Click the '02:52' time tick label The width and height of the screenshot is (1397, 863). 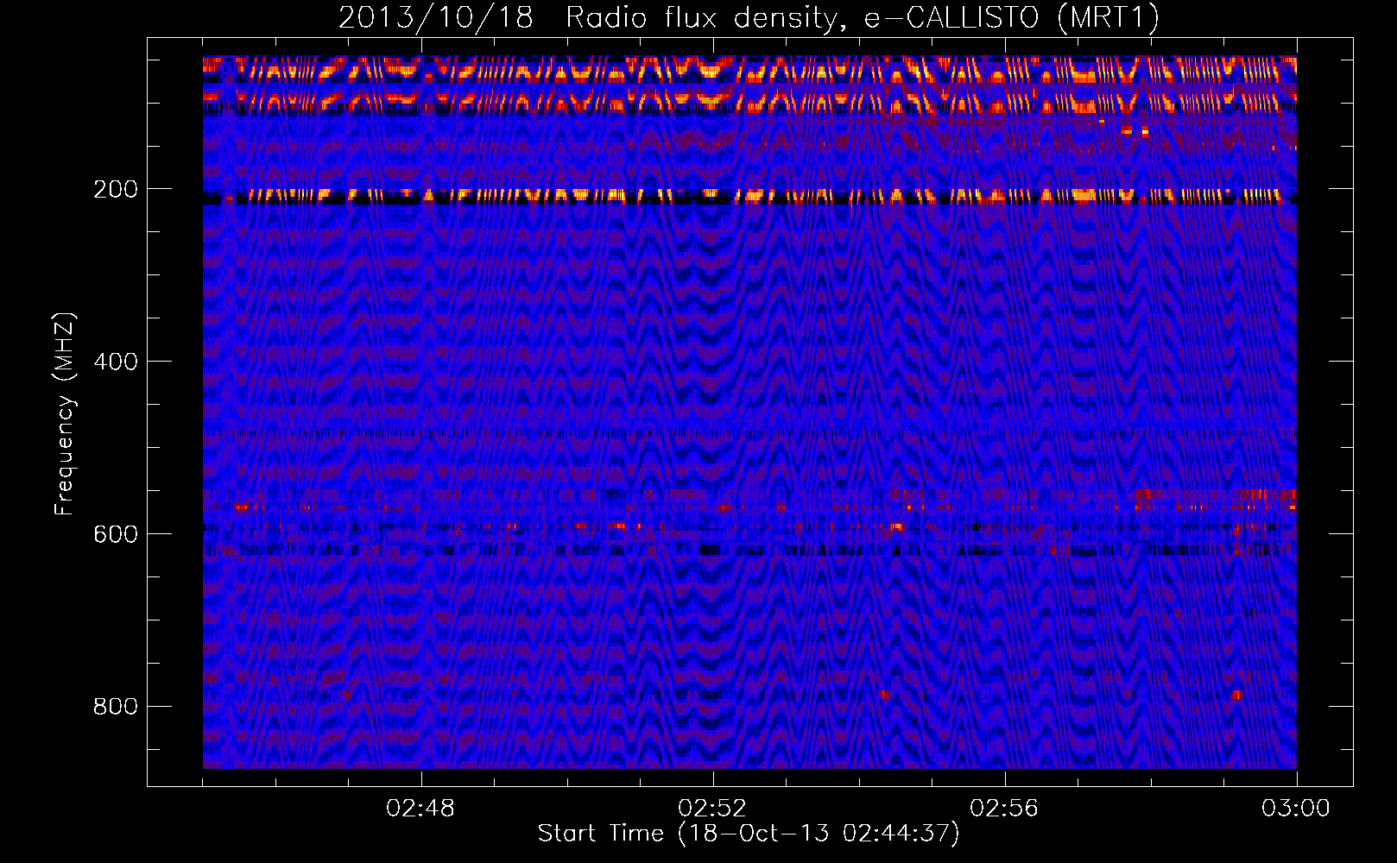click(x=712, y=809)
